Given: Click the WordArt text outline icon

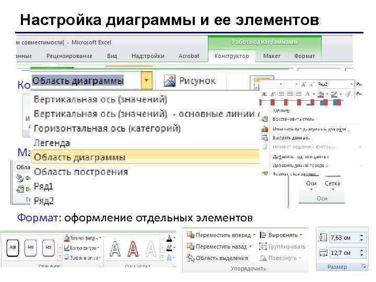Looking at the screenshot, I should point(169,248).
